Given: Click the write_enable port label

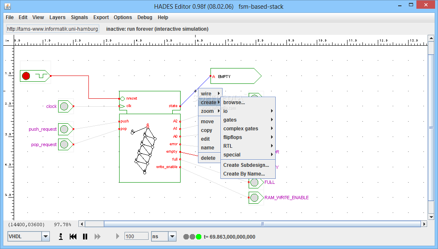Looking at the screenshot, I should coord(167,167).
